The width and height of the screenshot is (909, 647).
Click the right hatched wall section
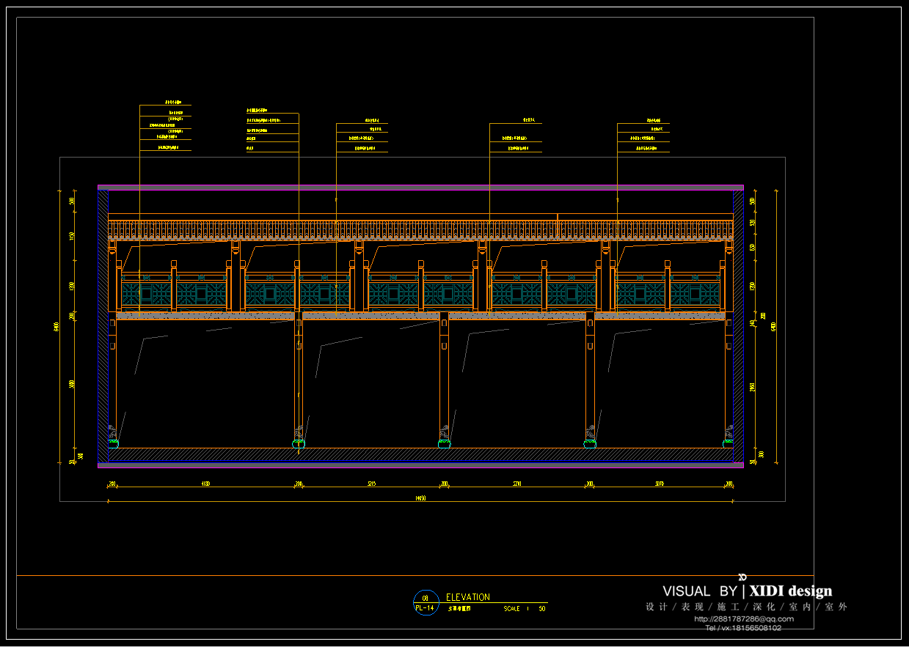click(738, 322)
